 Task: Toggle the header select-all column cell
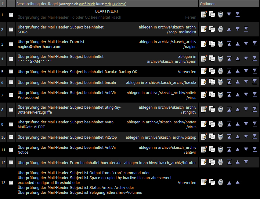(x=11, y=4)
